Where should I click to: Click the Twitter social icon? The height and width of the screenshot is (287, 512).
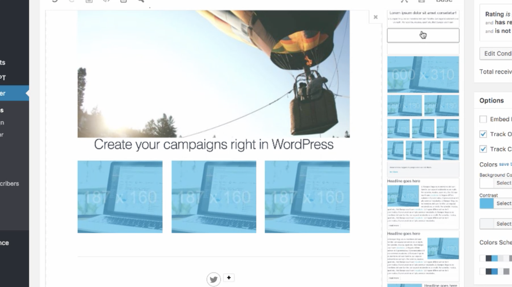point(214,279)
